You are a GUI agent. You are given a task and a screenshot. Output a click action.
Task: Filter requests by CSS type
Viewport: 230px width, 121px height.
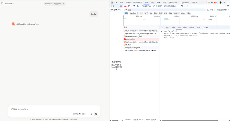pos(147,13)
